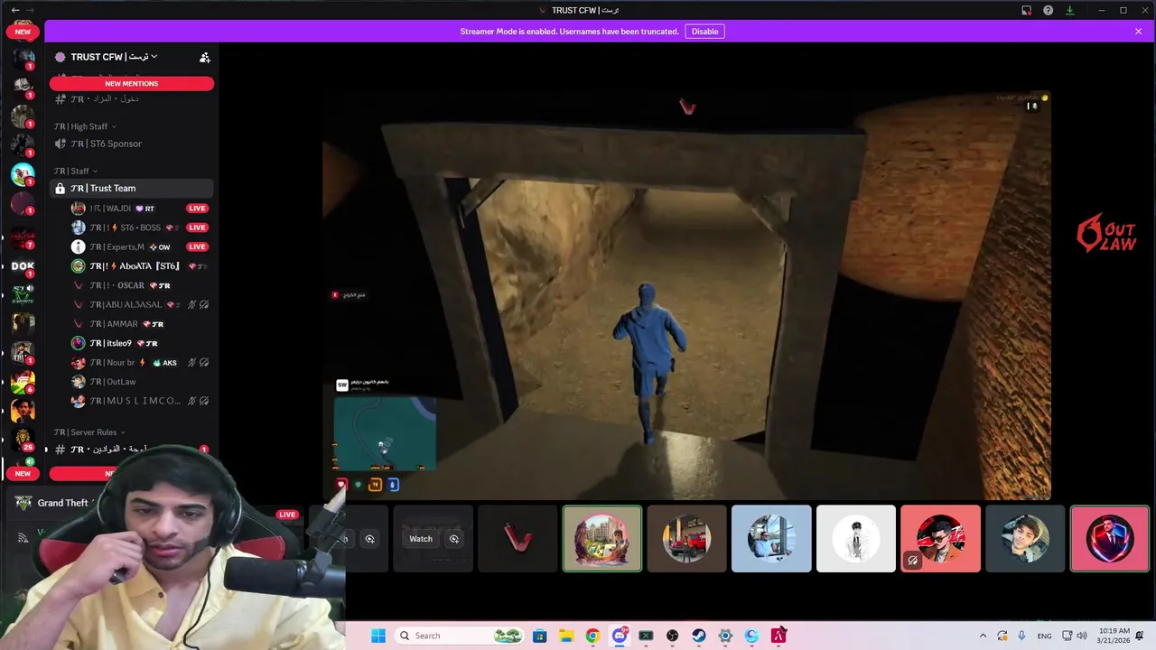The width and height of the screenshot is (1156, 650).
Task: Select itsleo9 in the voice member list
Action: [x=140, y=343]
